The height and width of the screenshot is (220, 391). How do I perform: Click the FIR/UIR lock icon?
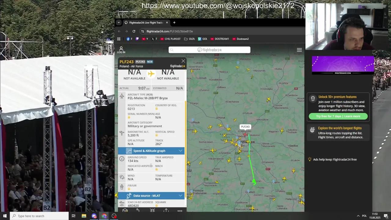tap(129, 189)
